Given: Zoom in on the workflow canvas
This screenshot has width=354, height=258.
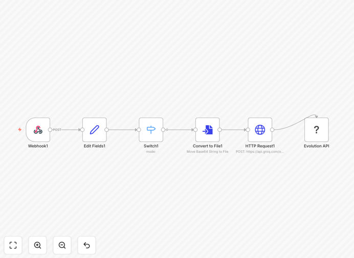Looking at the screenshot, I should 37,245.
